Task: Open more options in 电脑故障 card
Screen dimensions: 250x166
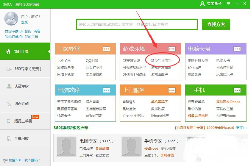Action: 106,90
